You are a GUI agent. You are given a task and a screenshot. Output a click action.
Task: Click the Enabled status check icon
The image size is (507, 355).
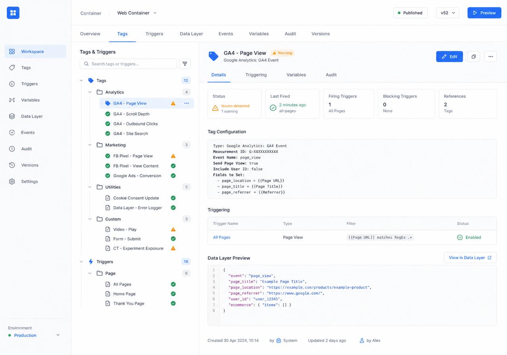coord(460,237)
